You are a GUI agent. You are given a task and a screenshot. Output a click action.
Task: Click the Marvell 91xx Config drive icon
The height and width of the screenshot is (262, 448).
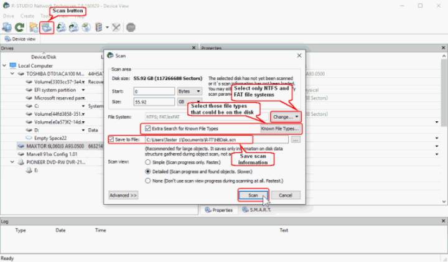click(21, 154)
